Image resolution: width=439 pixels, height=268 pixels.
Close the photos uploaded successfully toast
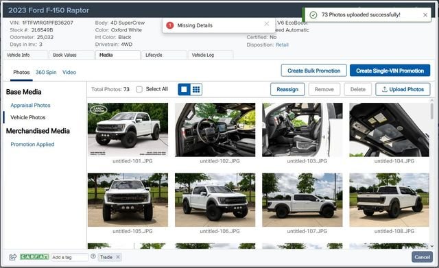tap(425, 15)
